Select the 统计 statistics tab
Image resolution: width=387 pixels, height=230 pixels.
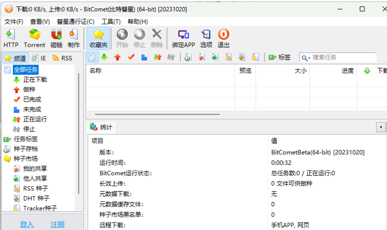click(101, 127)
